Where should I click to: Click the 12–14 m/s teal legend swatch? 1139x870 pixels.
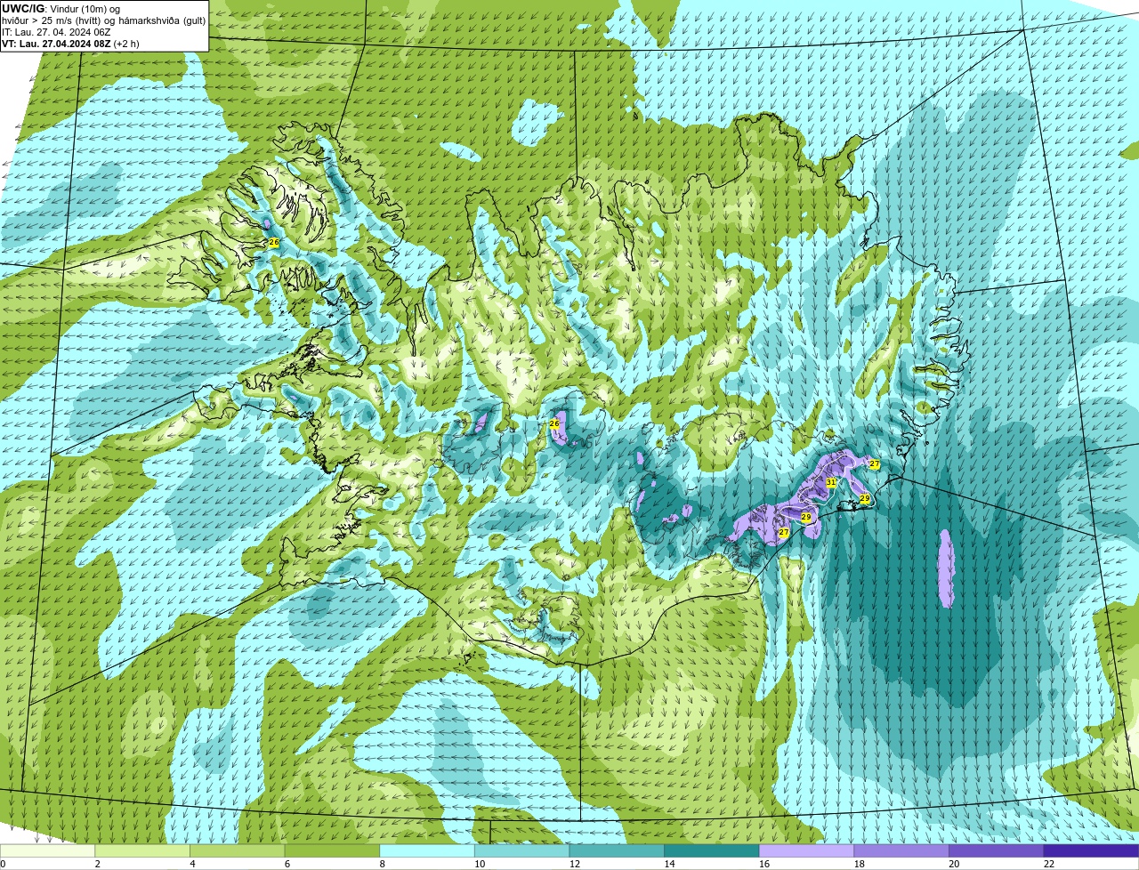[617, 850]
